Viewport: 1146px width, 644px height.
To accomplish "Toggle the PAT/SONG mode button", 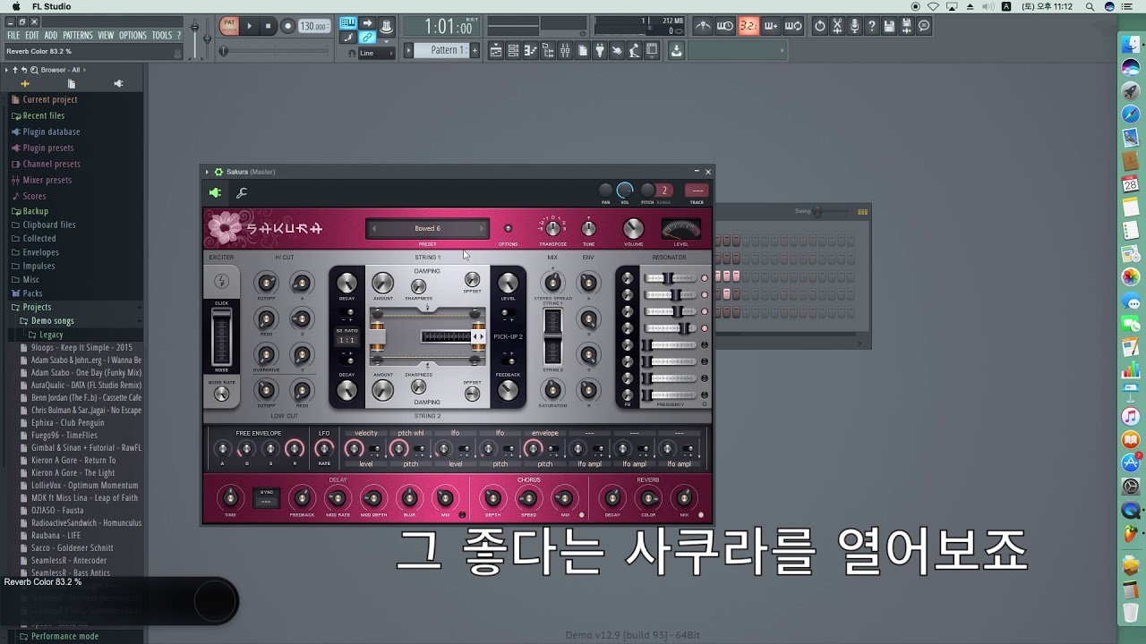I will [x=229, y=26].
